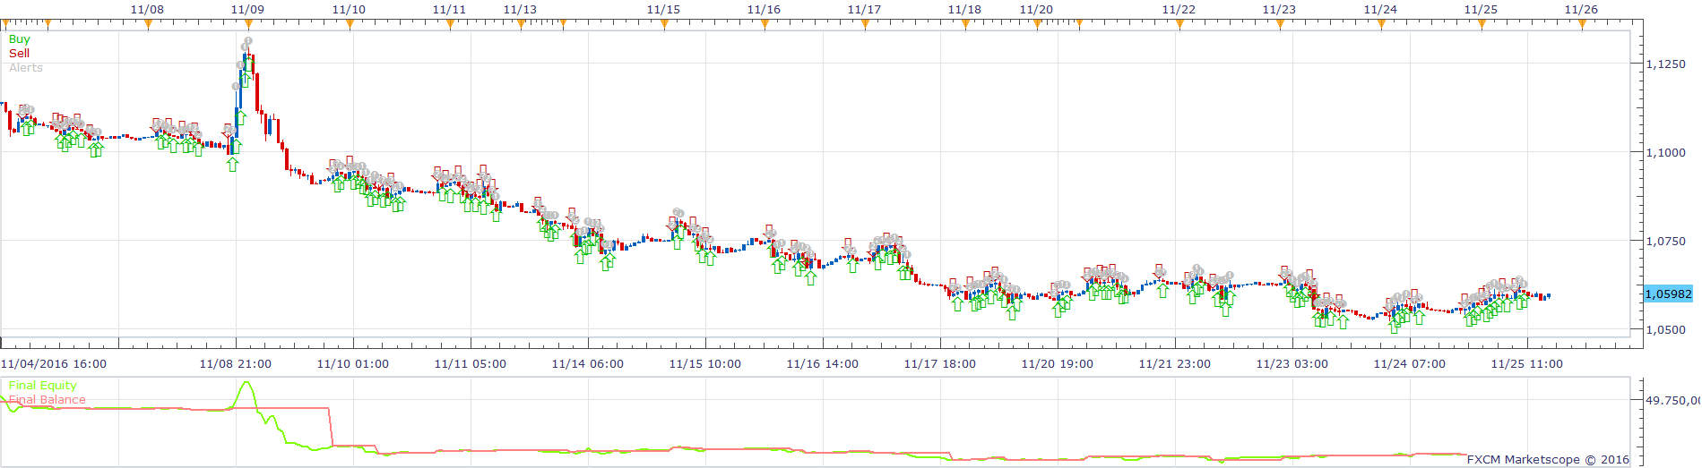Viewport: 1702px width, 468px height.
Task: Click the 11/24 07:00 time label
Action: tap(1410, 364)
